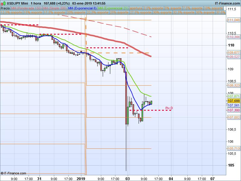Choose the 20% soporte legend label
Screen dimensions: 241x181
(76, 12)
